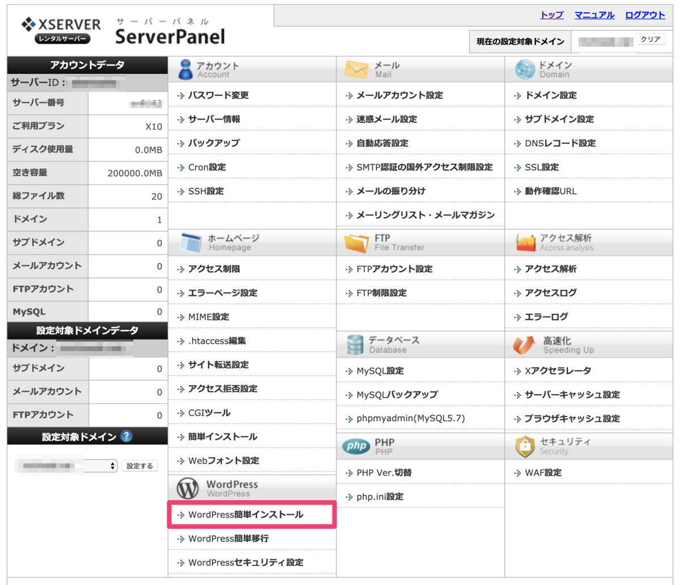
Task: Click the Database cylinder icon
Action: (355, 345)
